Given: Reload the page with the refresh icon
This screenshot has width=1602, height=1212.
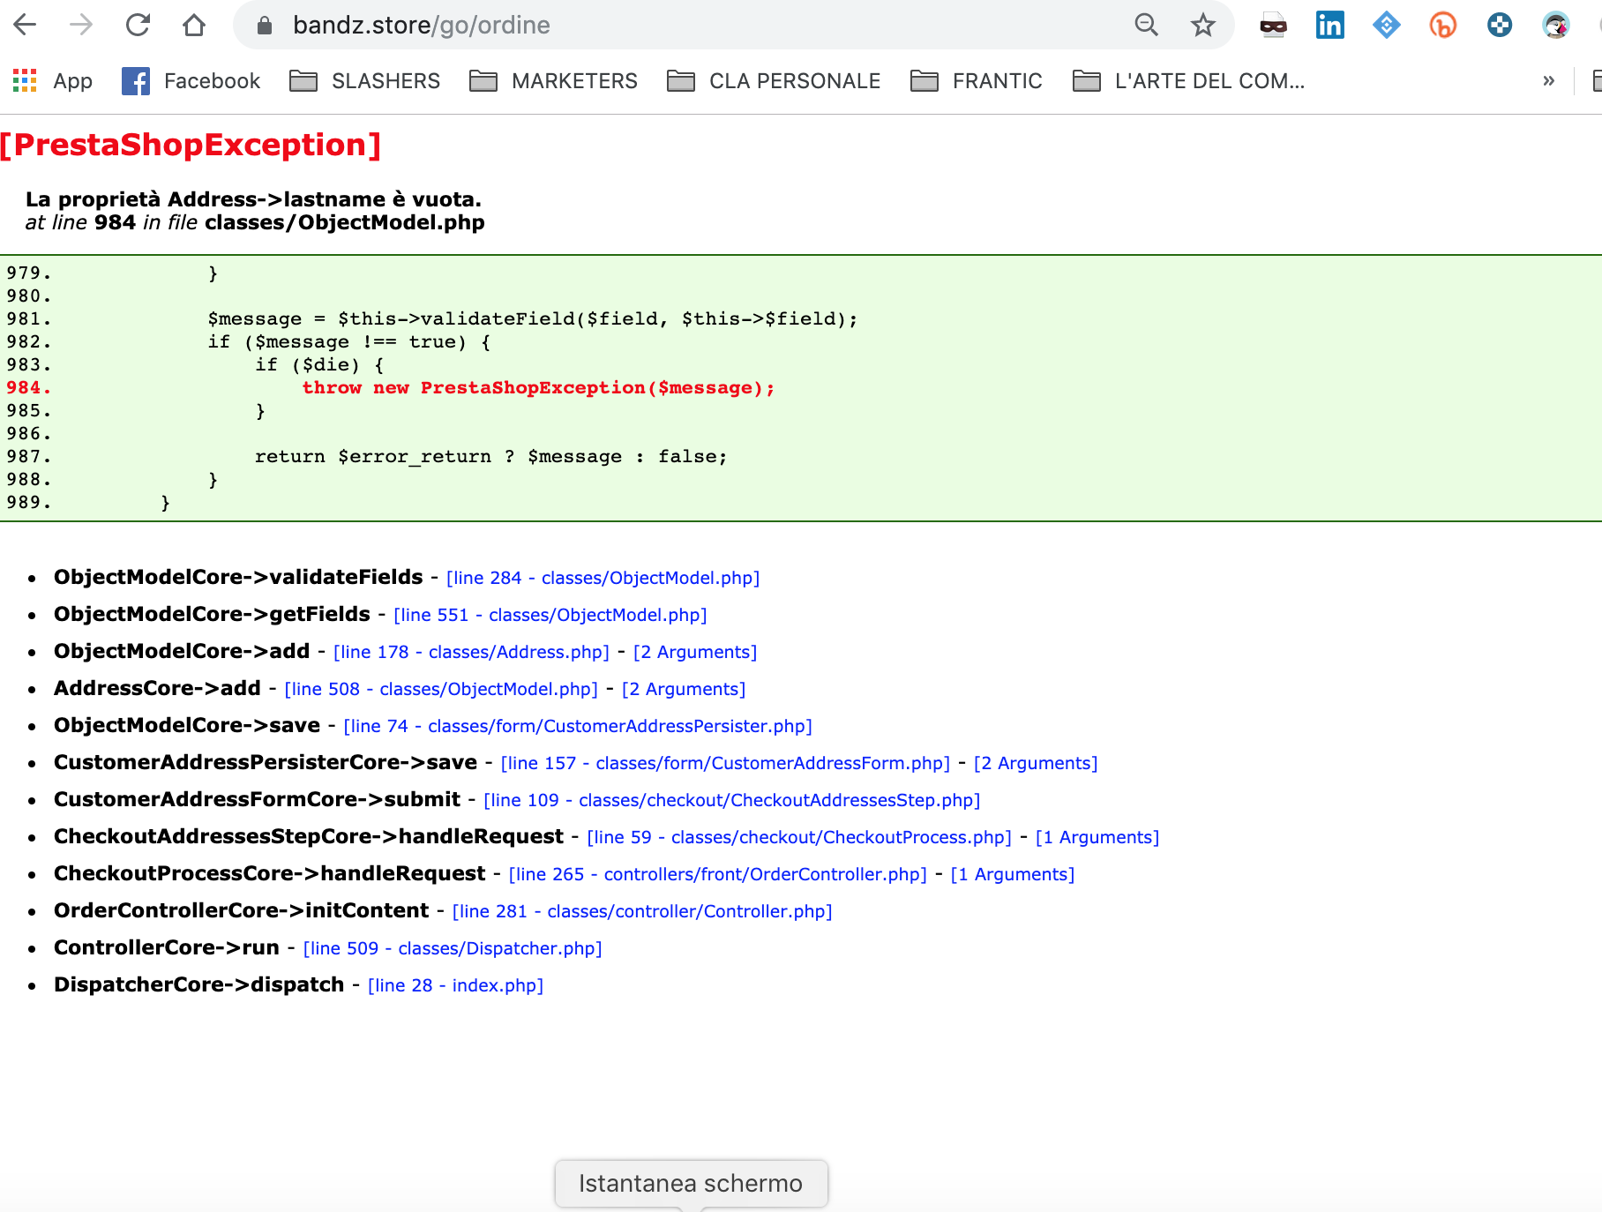Looking at the screenshot, I should click(x=138, y=25).
